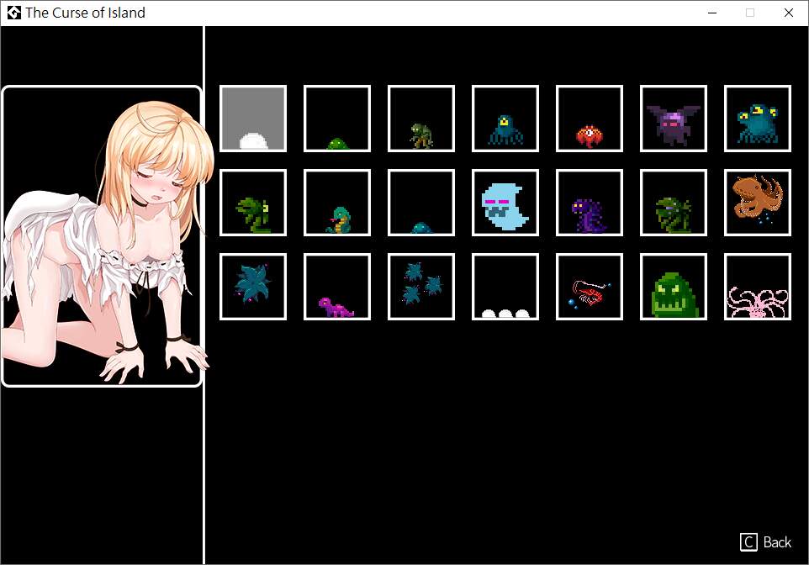809x565 pixels.
Task: Select the light blue ghost monster
Action: (505, 203)
